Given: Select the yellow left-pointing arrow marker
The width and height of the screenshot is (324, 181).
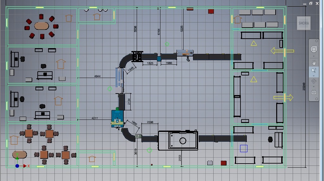Looking at the screenshot, I should point(282,51).
